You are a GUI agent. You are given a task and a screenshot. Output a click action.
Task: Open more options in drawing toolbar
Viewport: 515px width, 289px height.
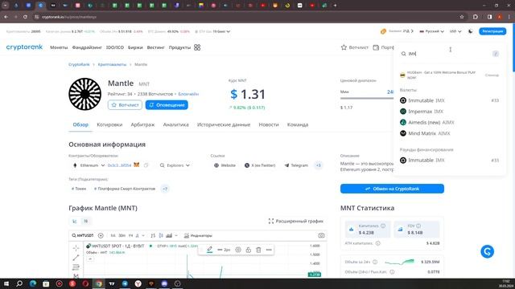pyautogui.click(x=269, y=250)
